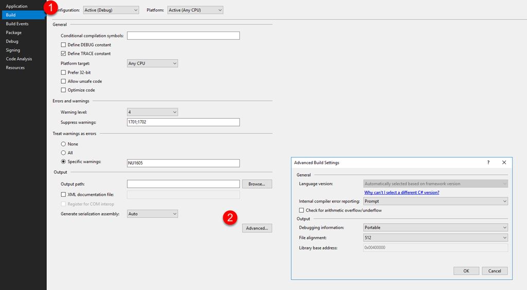The height and width of the screenshot is (290, 527).
Task: Click the Advanced... button
Action: [x=257, y=228]
